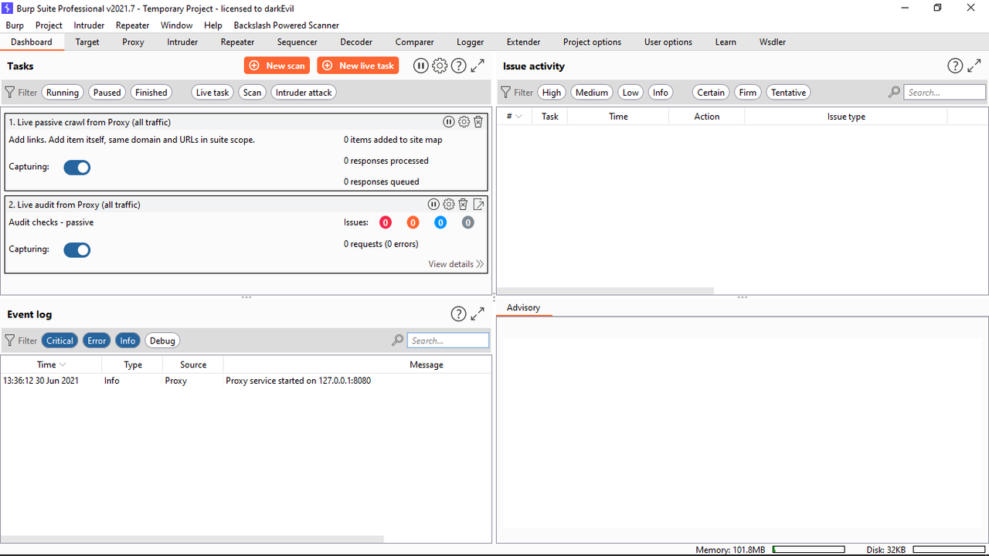Image resolution: width=989 pixels, height=556 pixels.
Task: Filter issues by Certain confidence
Action: [x=711, y=92]
